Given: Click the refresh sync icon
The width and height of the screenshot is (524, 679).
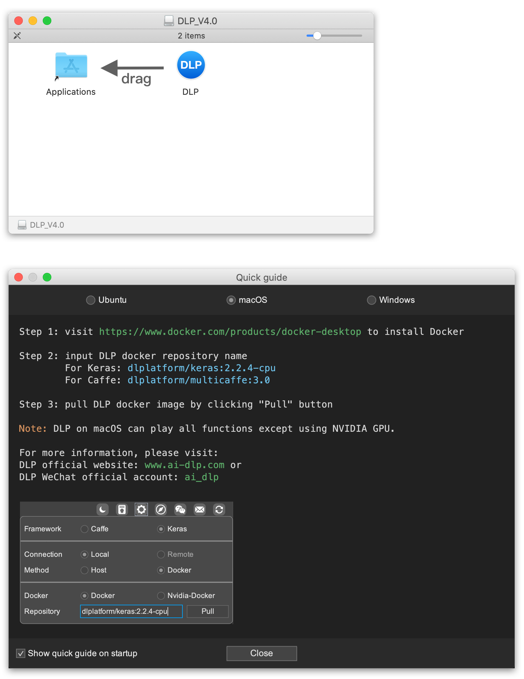Looking at the screenshot, I should point(219,509).
